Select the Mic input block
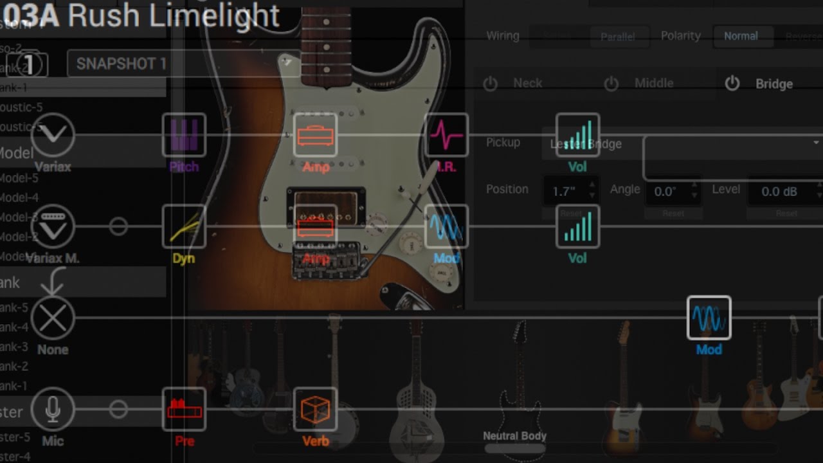The height and width of the screenshot is (463, 823). [x=53, y=409]
